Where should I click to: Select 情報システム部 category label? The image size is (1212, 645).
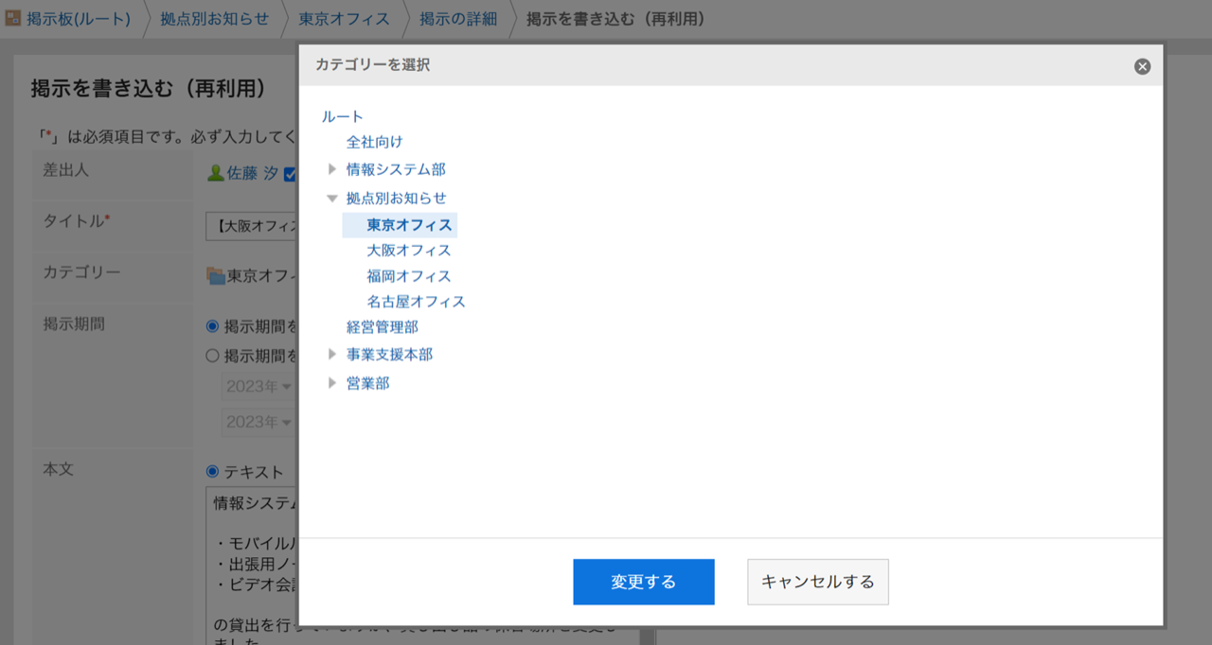click(396, 169)
